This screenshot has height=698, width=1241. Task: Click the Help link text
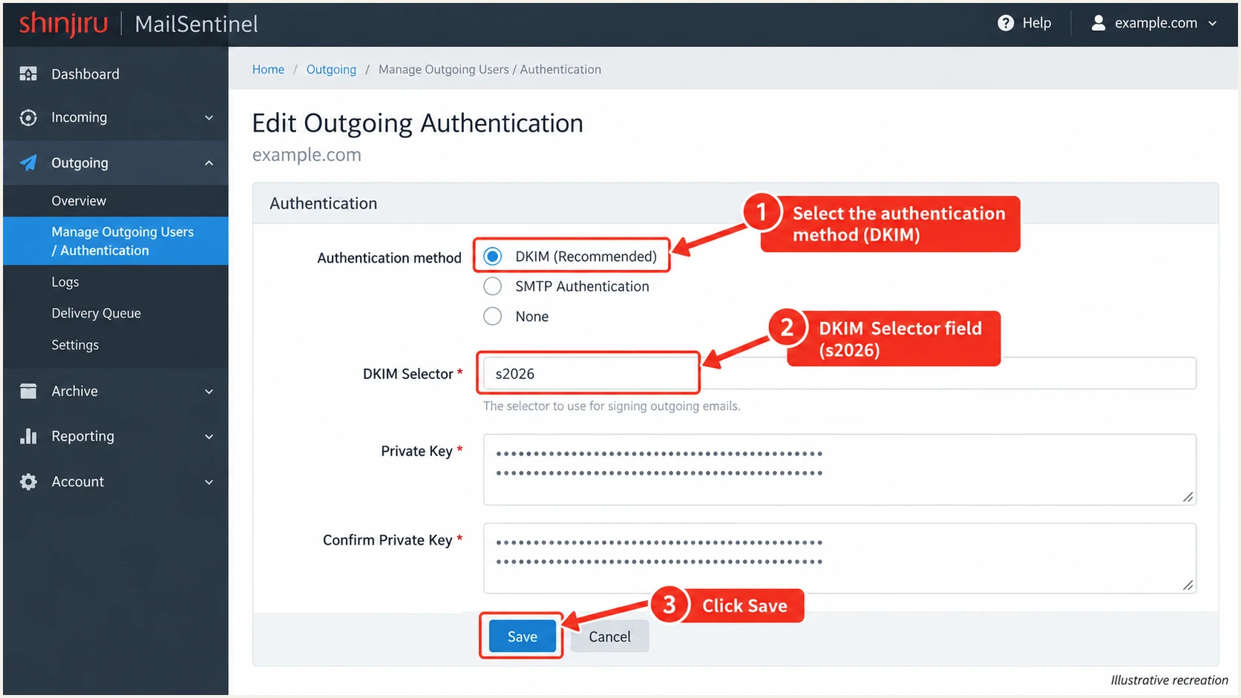[x=1037, y=23]
